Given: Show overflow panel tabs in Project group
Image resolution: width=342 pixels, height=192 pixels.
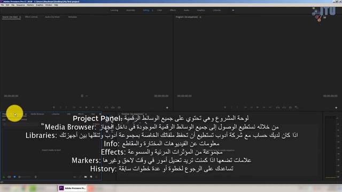Looking at the screenshot, I should [100, 114].
